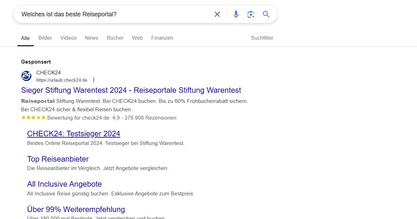Open the Sieger Stiftung Warentest 2024 ad headline
Viewport: 417px width, 219px height.
(x=131, y=90)
